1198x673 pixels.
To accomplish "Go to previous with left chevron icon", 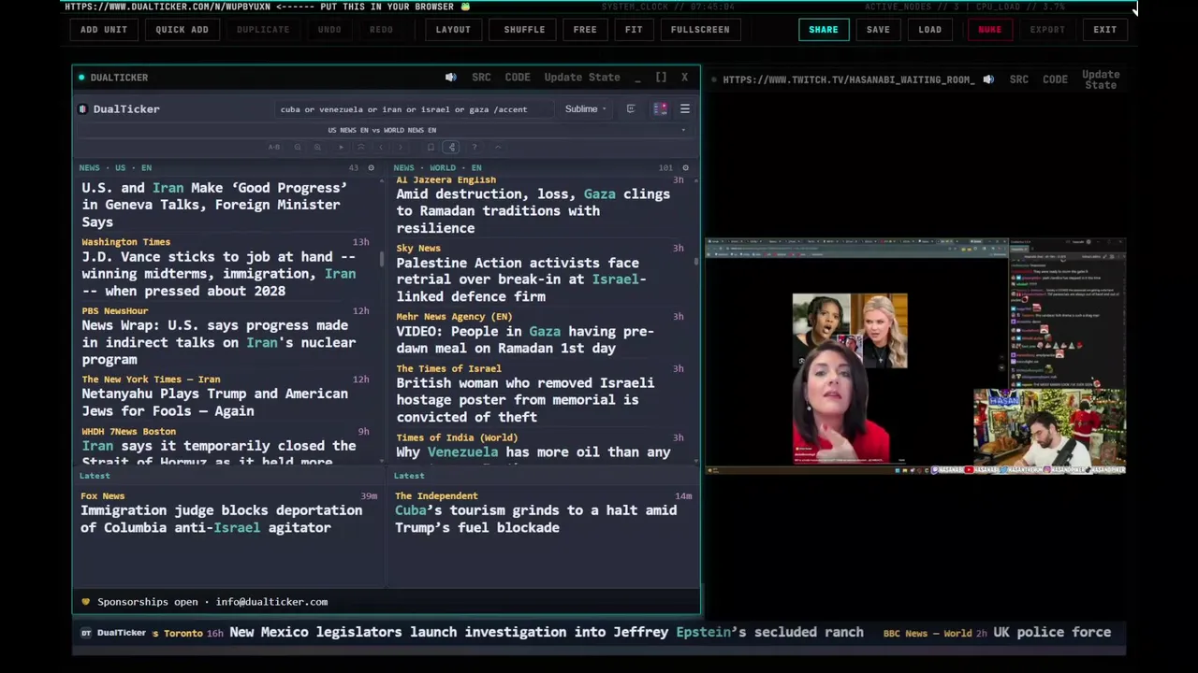I will pyautogui.click(x=380, y=147).
